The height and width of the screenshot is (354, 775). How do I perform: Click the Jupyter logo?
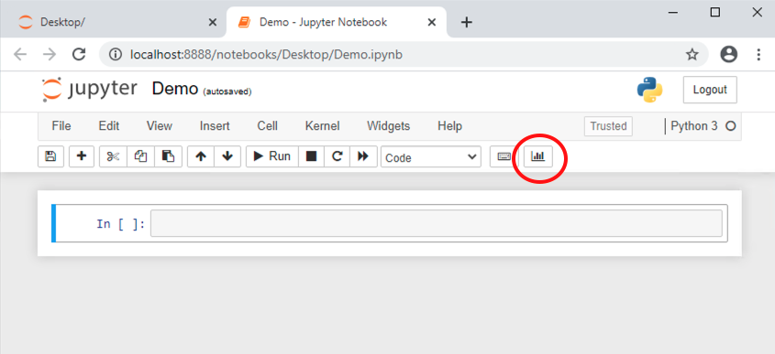[90, 90]
